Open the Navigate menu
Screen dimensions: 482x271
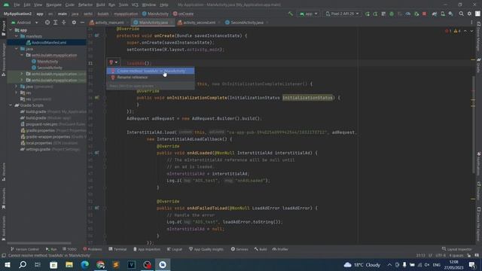coord(53,5)
